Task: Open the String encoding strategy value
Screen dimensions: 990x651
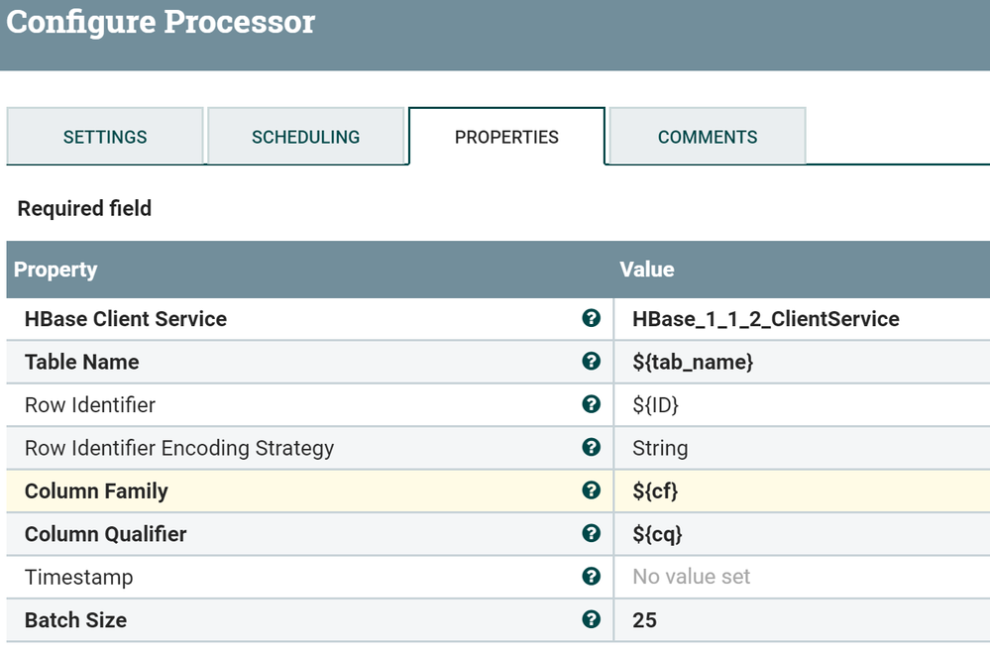Action: pyautogui.click(x=660, y=448)
